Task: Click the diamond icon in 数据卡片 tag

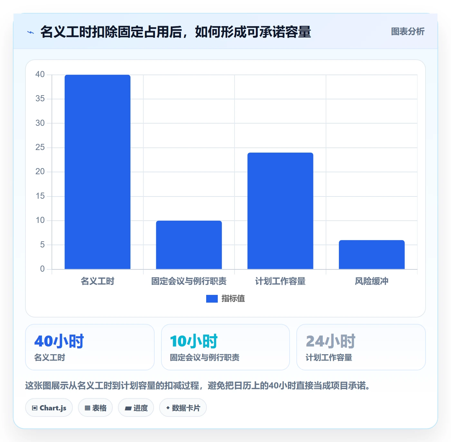Action: [x=168, y=408]
